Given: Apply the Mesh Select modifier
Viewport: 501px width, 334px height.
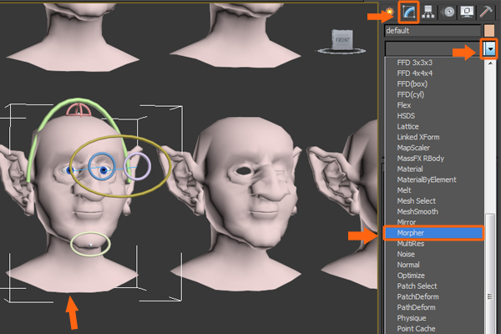Looking at the screenshot, I should click(416, 201).
